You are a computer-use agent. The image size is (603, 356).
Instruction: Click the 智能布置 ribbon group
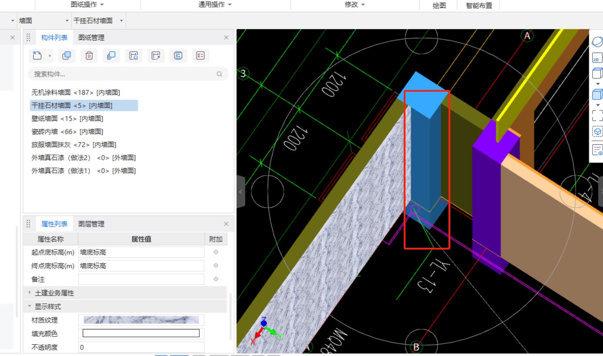(479, 6)
